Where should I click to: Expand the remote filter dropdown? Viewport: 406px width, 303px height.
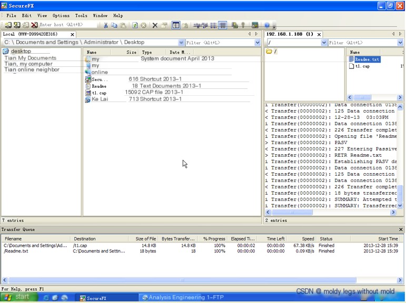pos(400,43)
